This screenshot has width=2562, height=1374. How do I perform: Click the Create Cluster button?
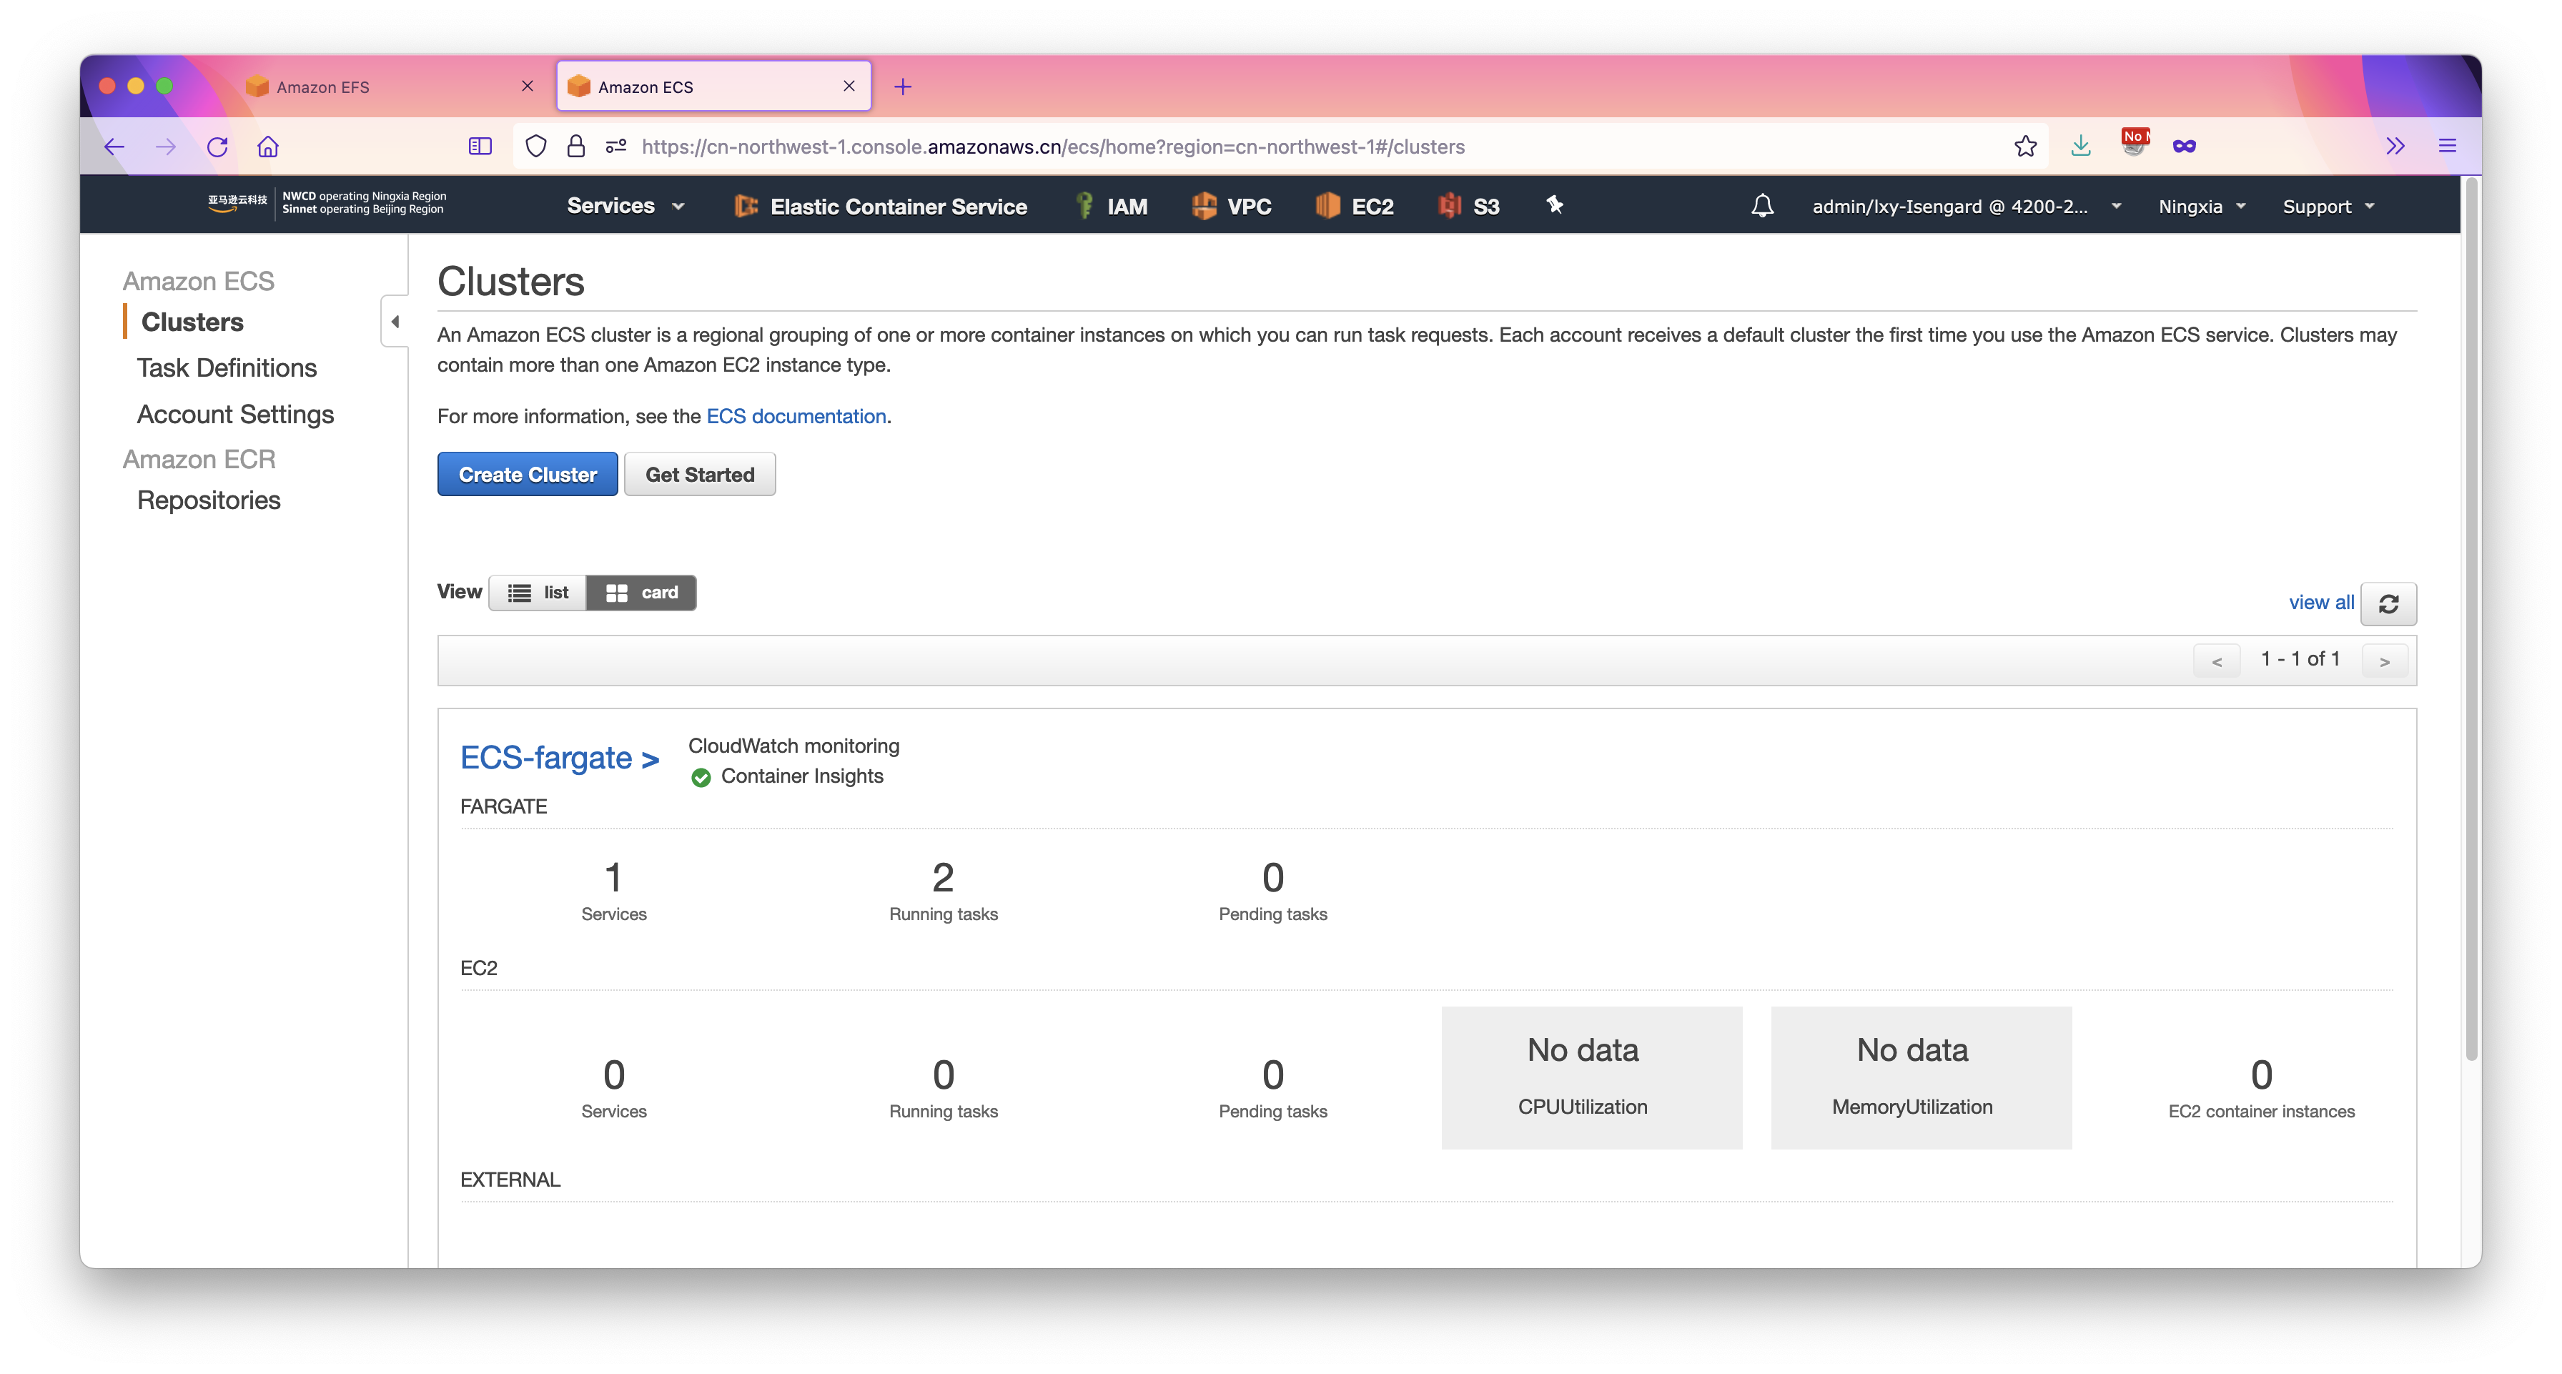(x=527, y=475)
